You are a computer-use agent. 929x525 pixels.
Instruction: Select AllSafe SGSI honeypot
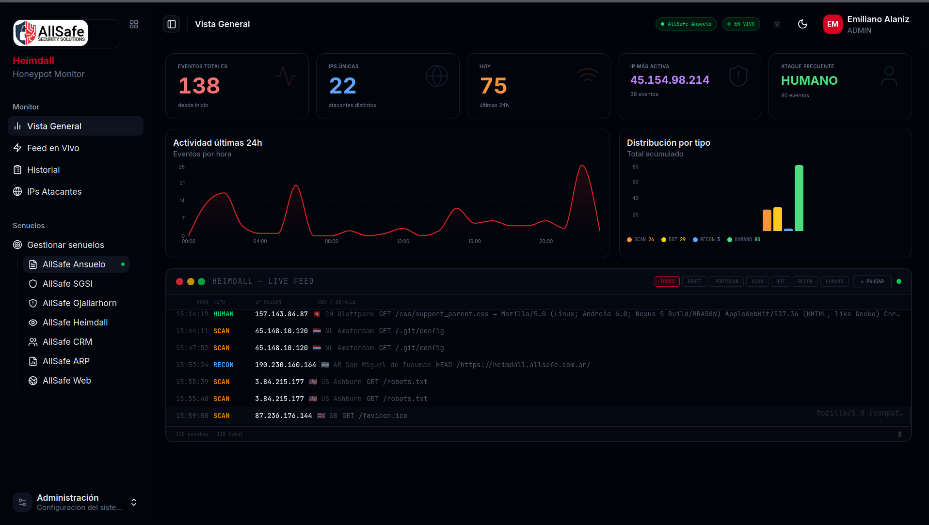(77, 283)
